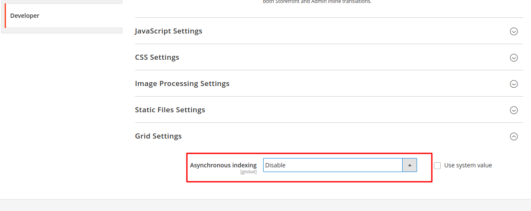Click the collapsed sidebar group below Developer
The height and width of the screenshot is (211, 531).
62,31
